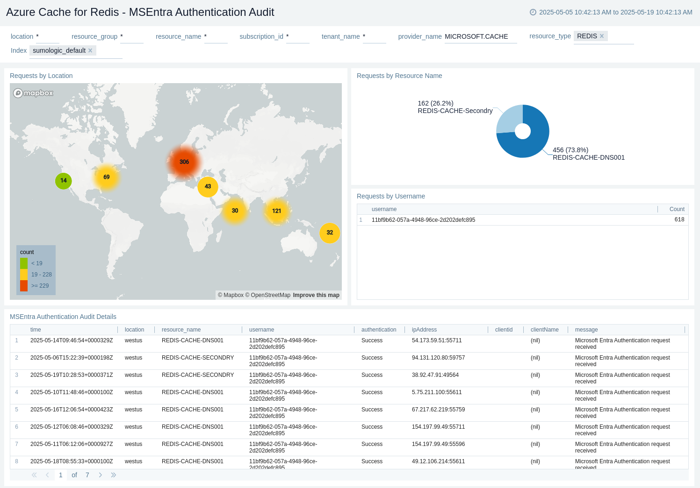Screen dimensions: 700x488
Task: Select IP address 5.75.211.100:55611
Action: (437, 392)
